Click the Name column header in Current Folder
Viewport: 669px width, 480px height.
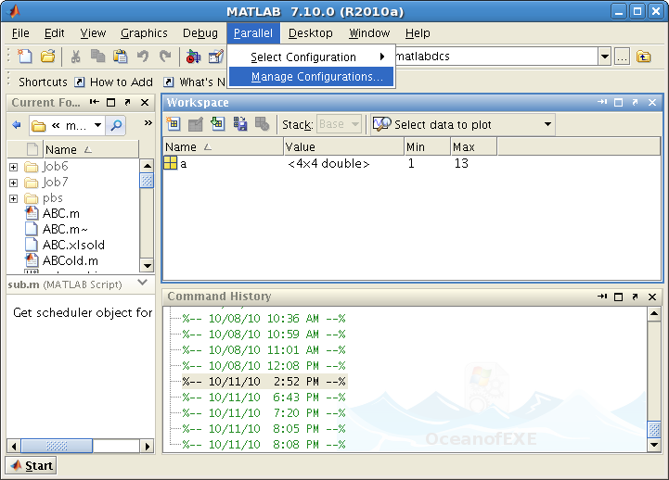click(91, 149)
